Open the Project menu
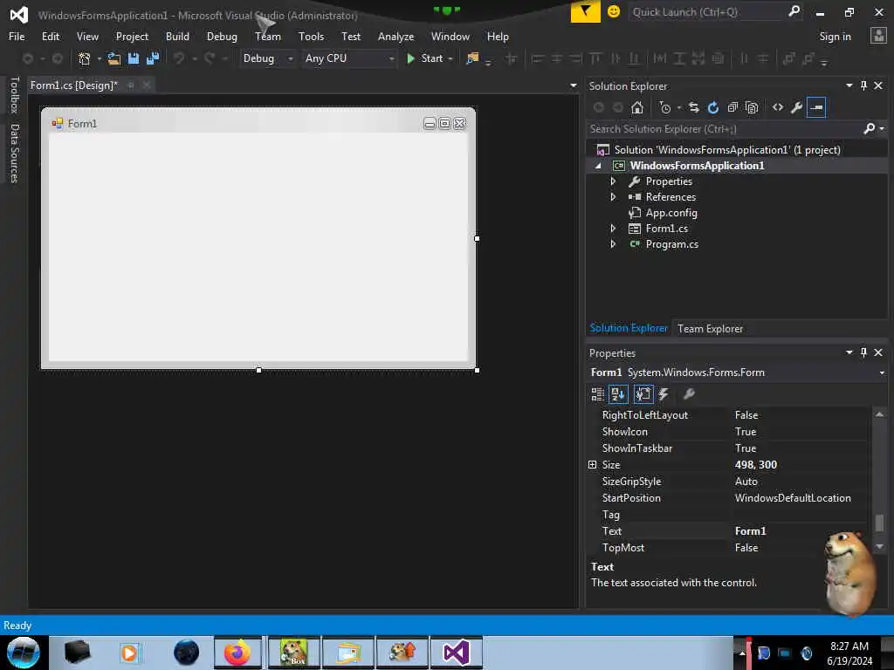This screenshot has height=670, width=894. [x=132, y=37]
